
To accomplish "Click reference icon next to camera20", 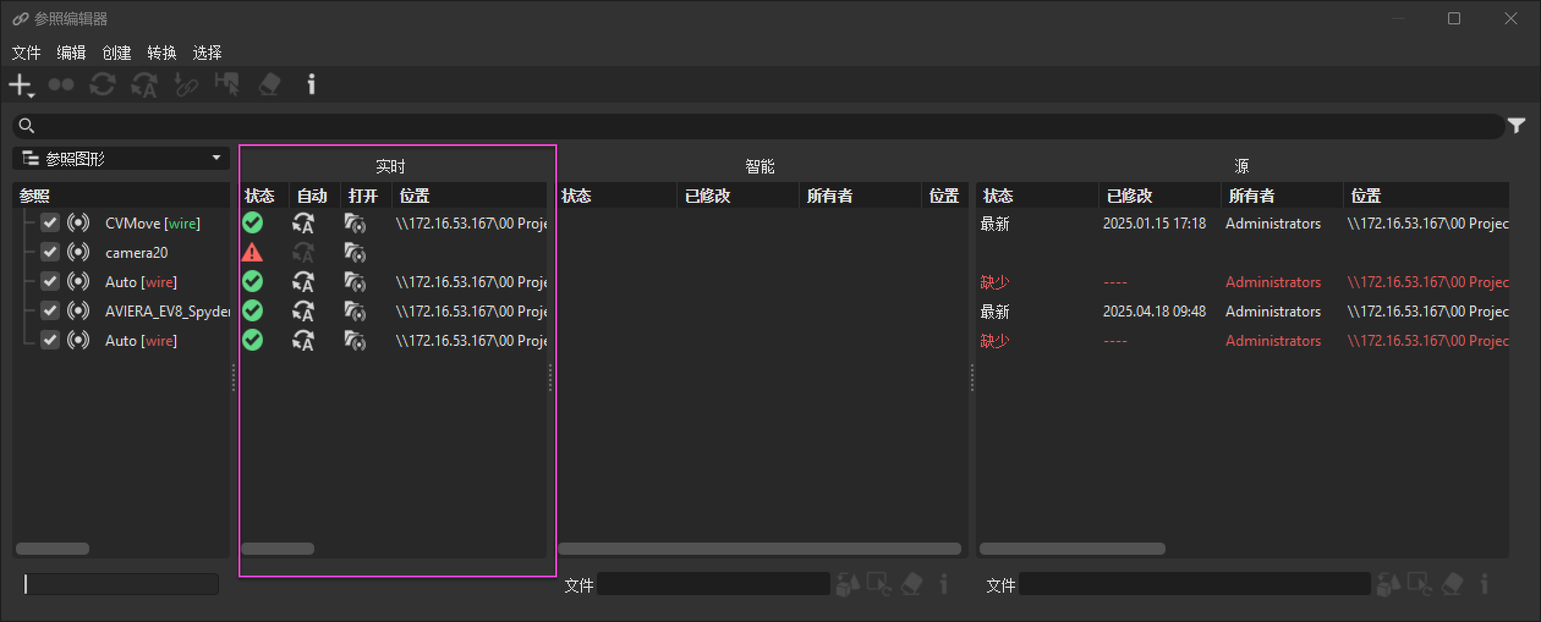I will [78, 252].
